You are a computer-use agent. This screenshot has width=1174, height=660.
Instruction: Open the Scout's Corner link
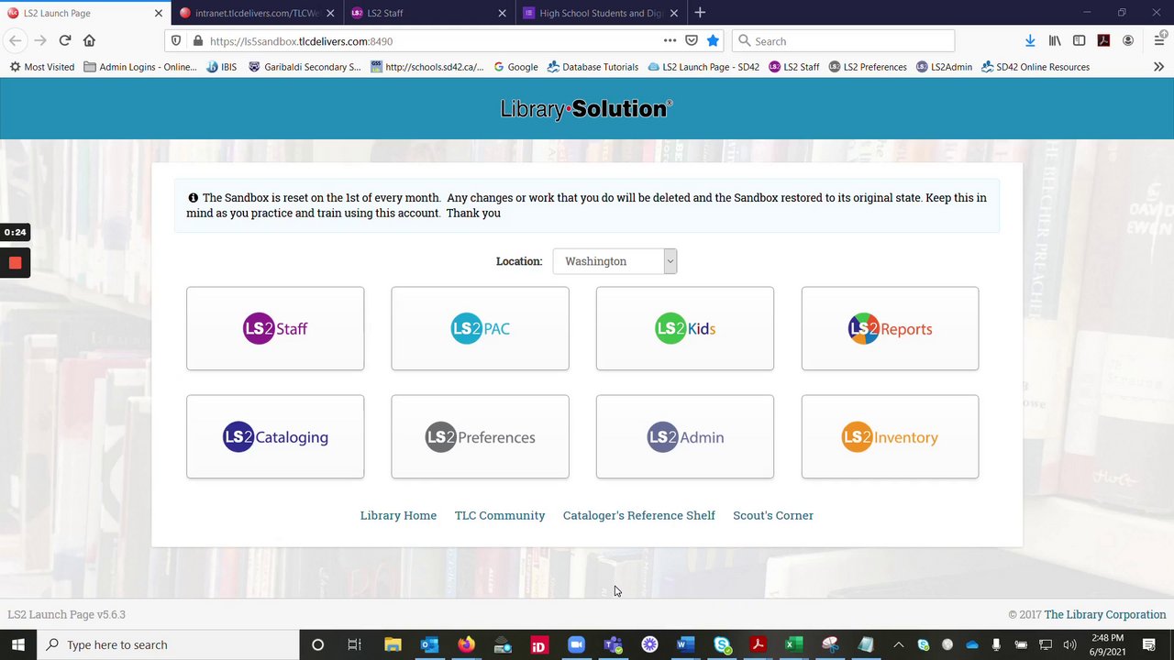pyautogui.click(x=773, y=515)
